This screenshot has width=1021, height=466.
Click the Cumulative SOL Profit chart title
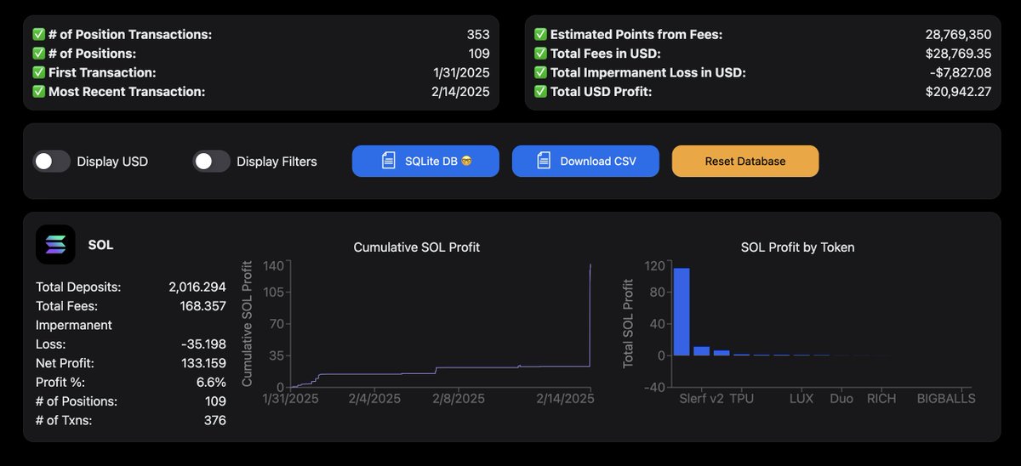[x=417, y=247]
